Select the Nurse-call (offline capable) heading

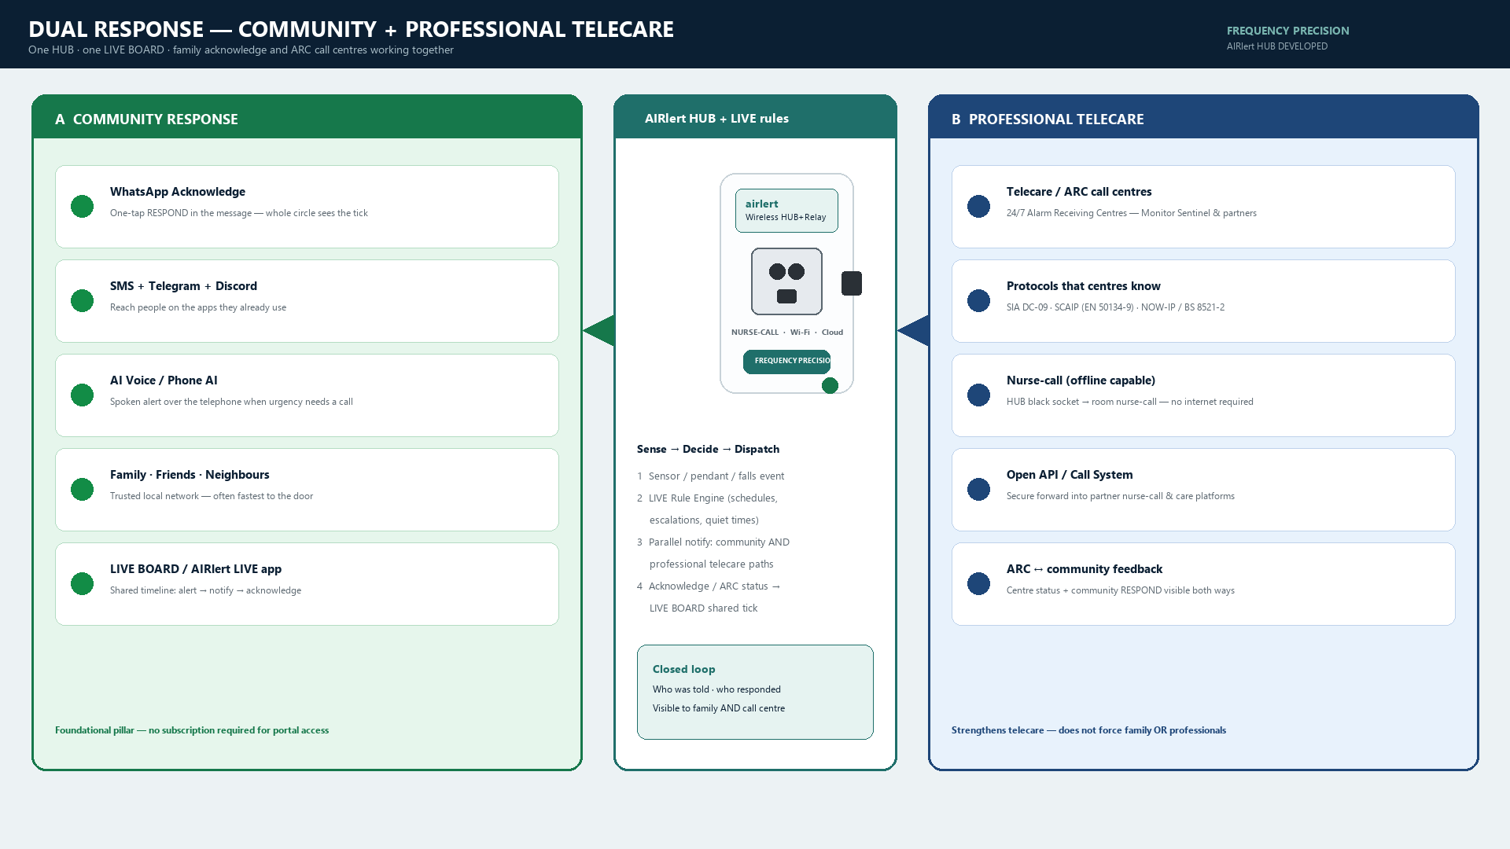click(1081, 380)
